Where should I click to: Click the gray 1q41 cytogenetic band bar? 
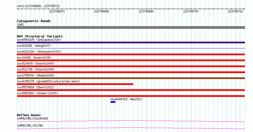[x=131, y=27]
